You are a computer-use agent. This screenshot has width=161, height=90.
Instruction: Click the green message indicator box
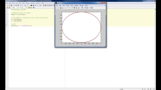coord(155,9)
